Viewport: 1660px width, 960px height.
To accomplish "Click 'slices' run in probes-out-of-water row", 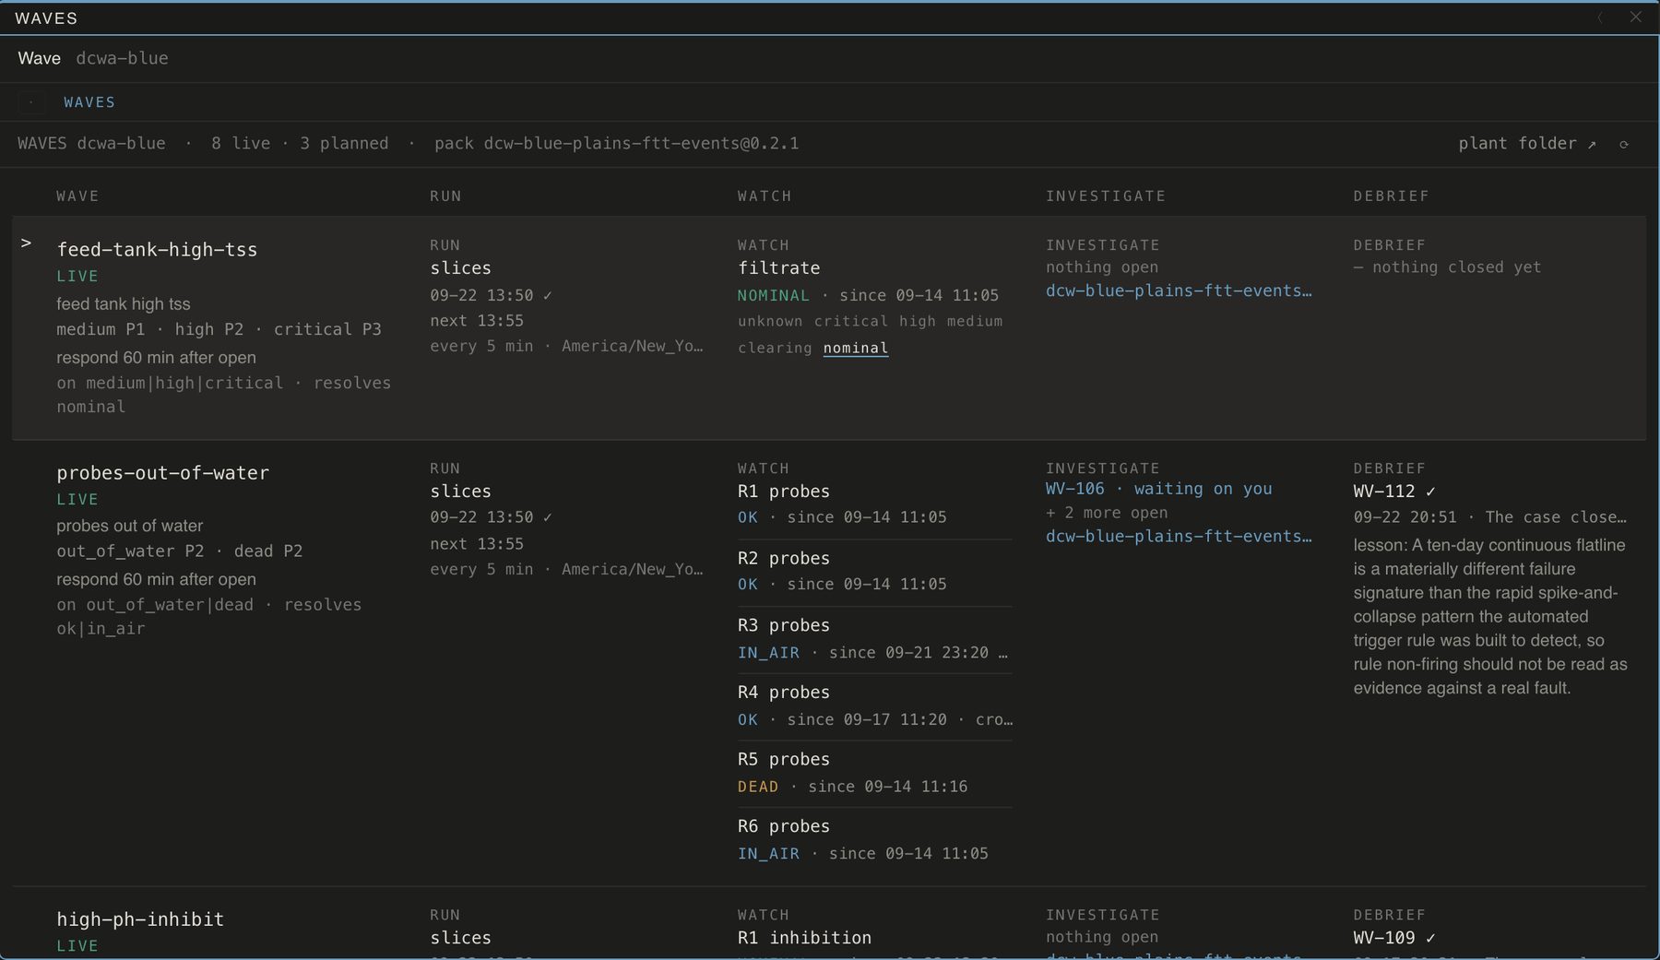I will coord(460,492).
